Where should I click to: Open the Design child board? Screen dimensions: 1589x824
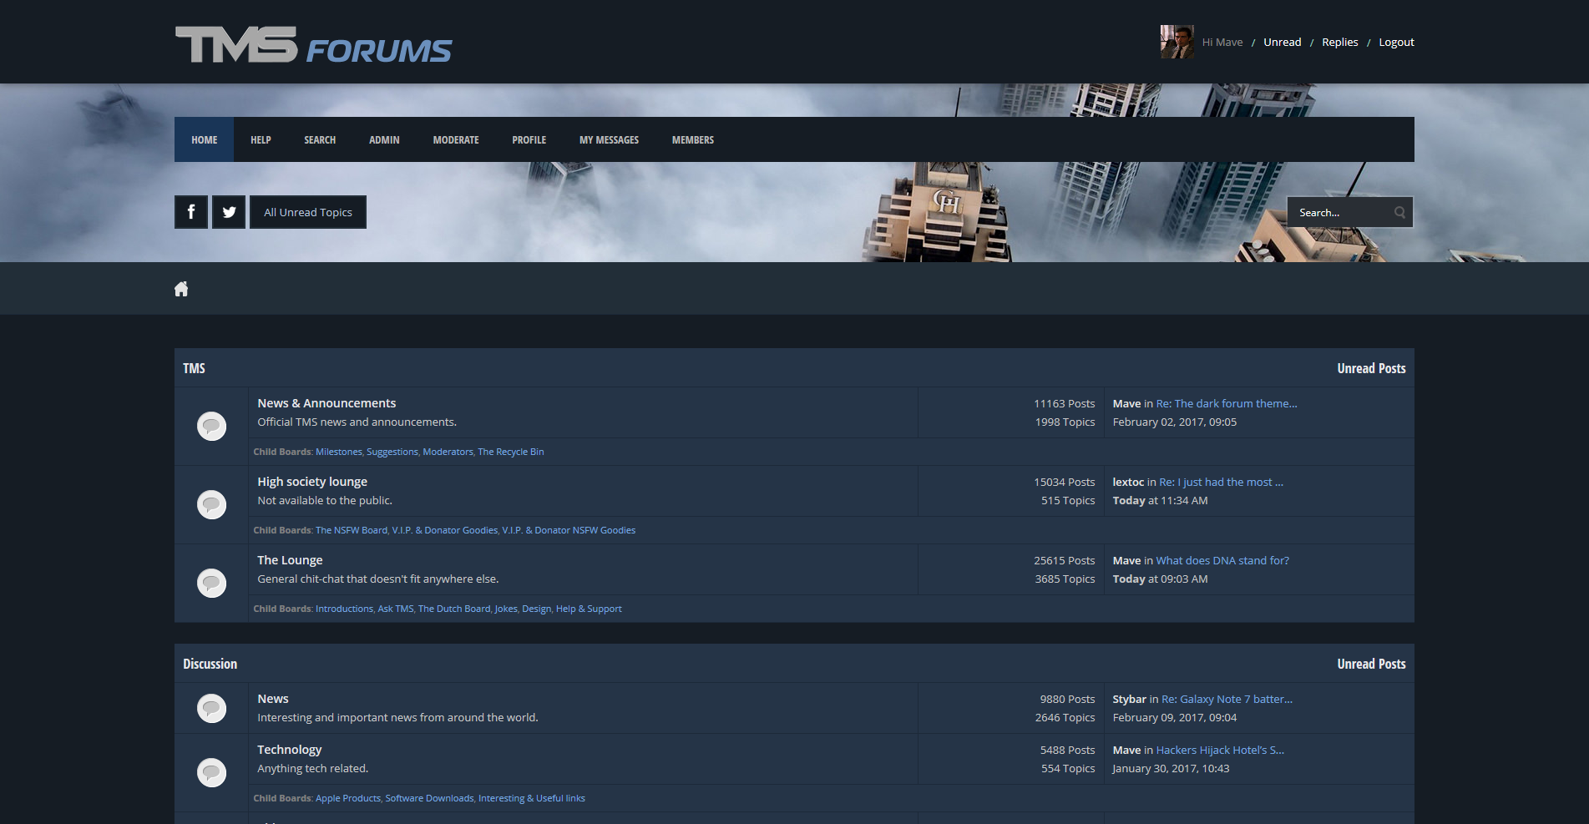coord(536,609)
